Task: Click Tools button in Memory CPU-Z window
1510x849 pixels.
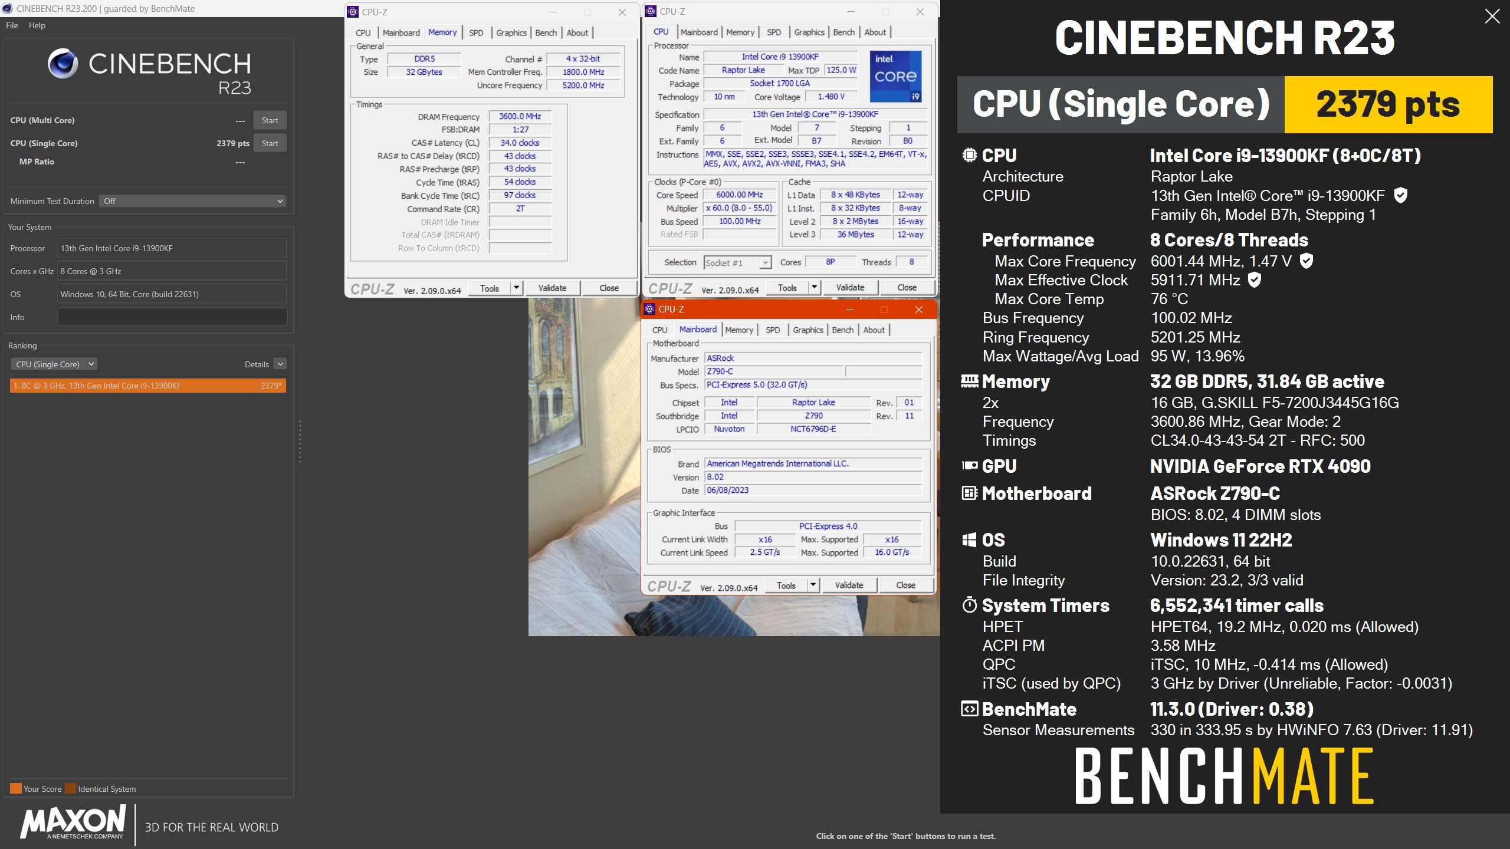Action: 489,288
